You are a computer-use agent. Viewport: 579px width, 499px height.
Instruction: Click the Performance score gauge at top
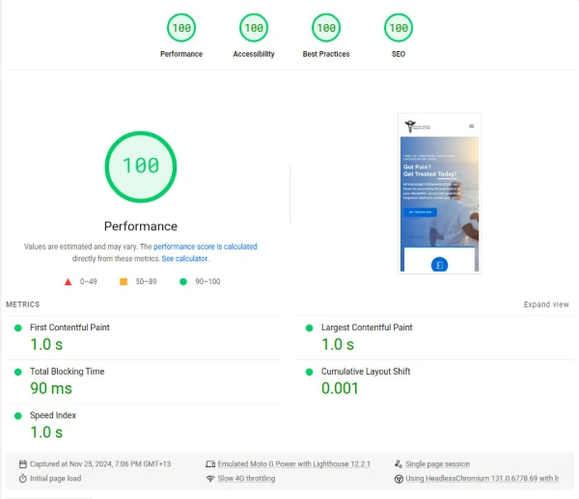181,29
